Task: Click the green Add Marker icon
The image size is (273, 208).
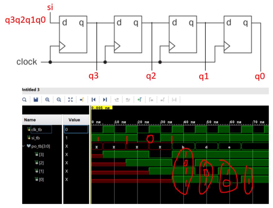Action: 139,100
